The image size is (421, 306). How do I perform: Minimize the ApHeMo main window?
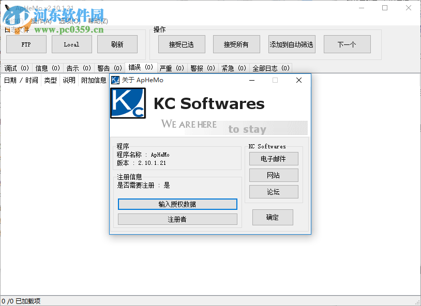[362, 8]
